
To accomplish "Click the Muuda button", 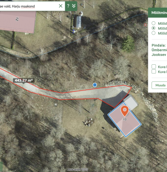I will coord(159,85).
